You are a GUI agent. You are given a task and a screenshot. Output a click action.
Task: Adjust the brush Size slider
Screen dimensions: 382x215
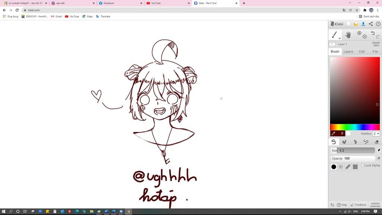(353, 150)
